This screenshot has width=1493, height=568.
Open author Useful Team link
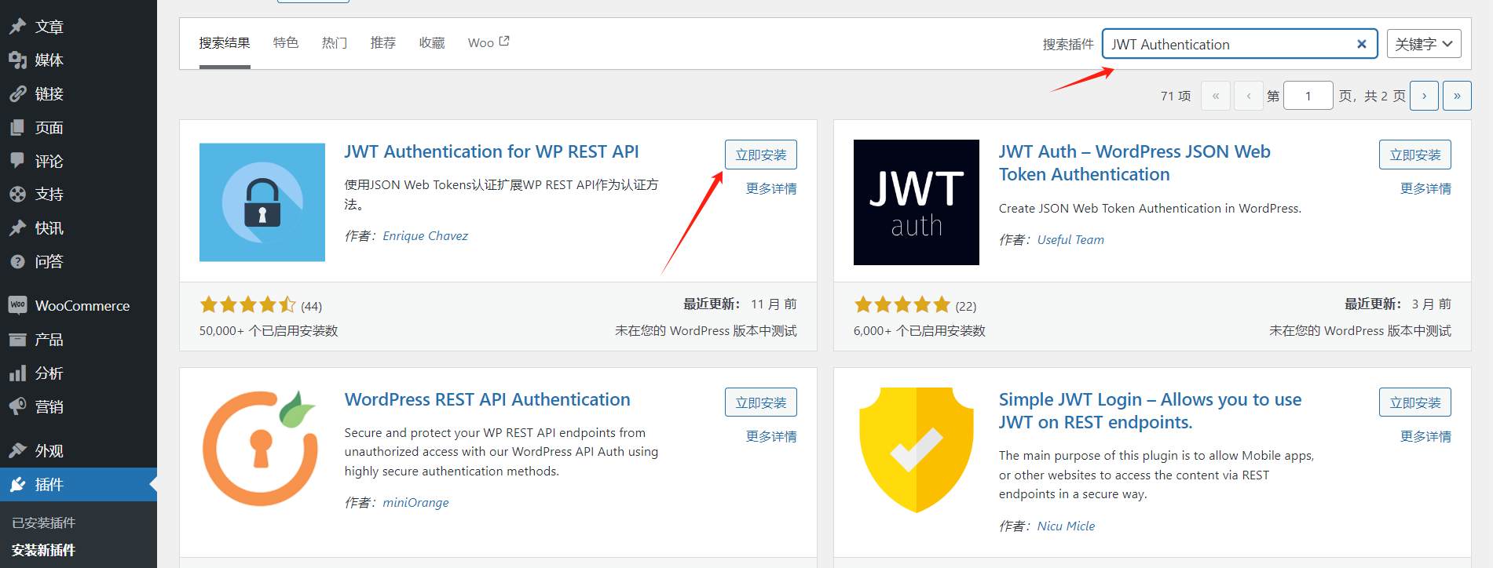(x=1070, y=239)
